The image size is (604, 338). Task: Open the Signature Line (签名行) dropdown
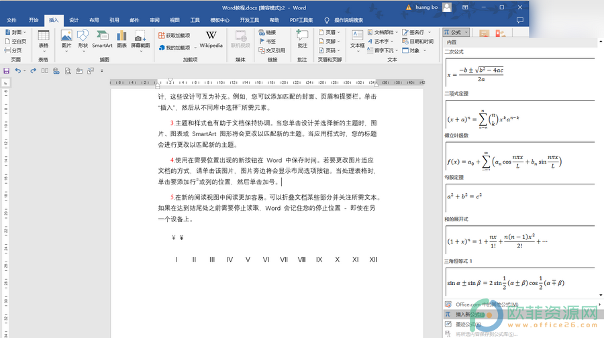click(x=416, y=32)
